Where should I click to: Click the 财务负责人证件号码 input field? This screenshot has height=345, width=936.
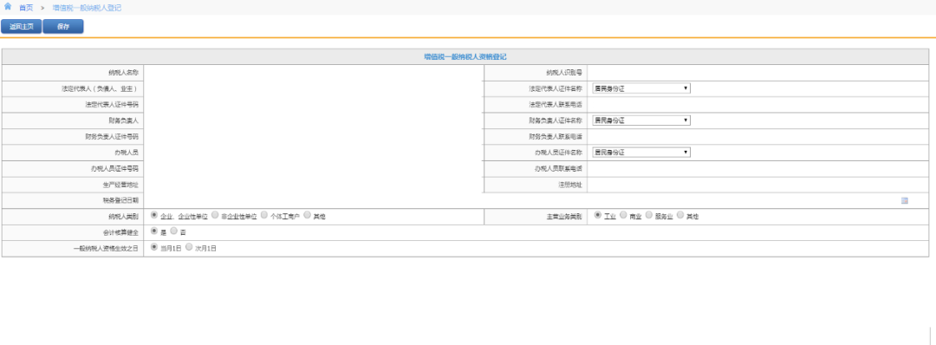tap(313, 137)
